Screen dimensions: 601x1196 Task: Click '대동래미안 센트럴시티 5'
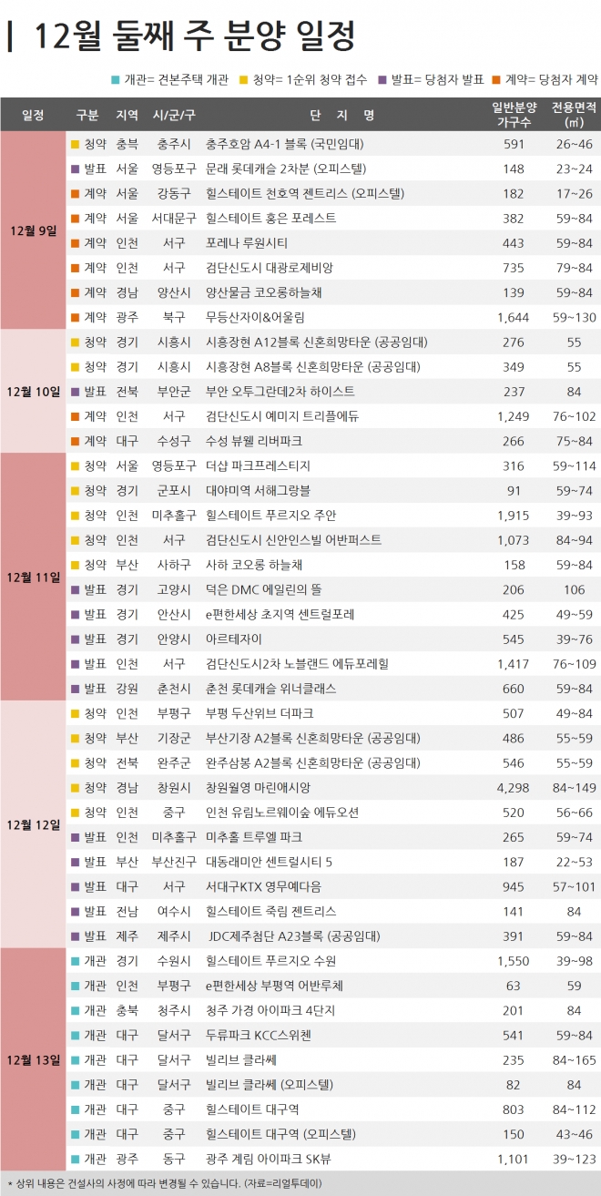click(270, 862)
